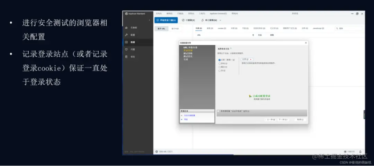Viewport: 374px width, 166px height.
Task: Click the 手动探索(M) manual explore button
Action: (209, 20)
